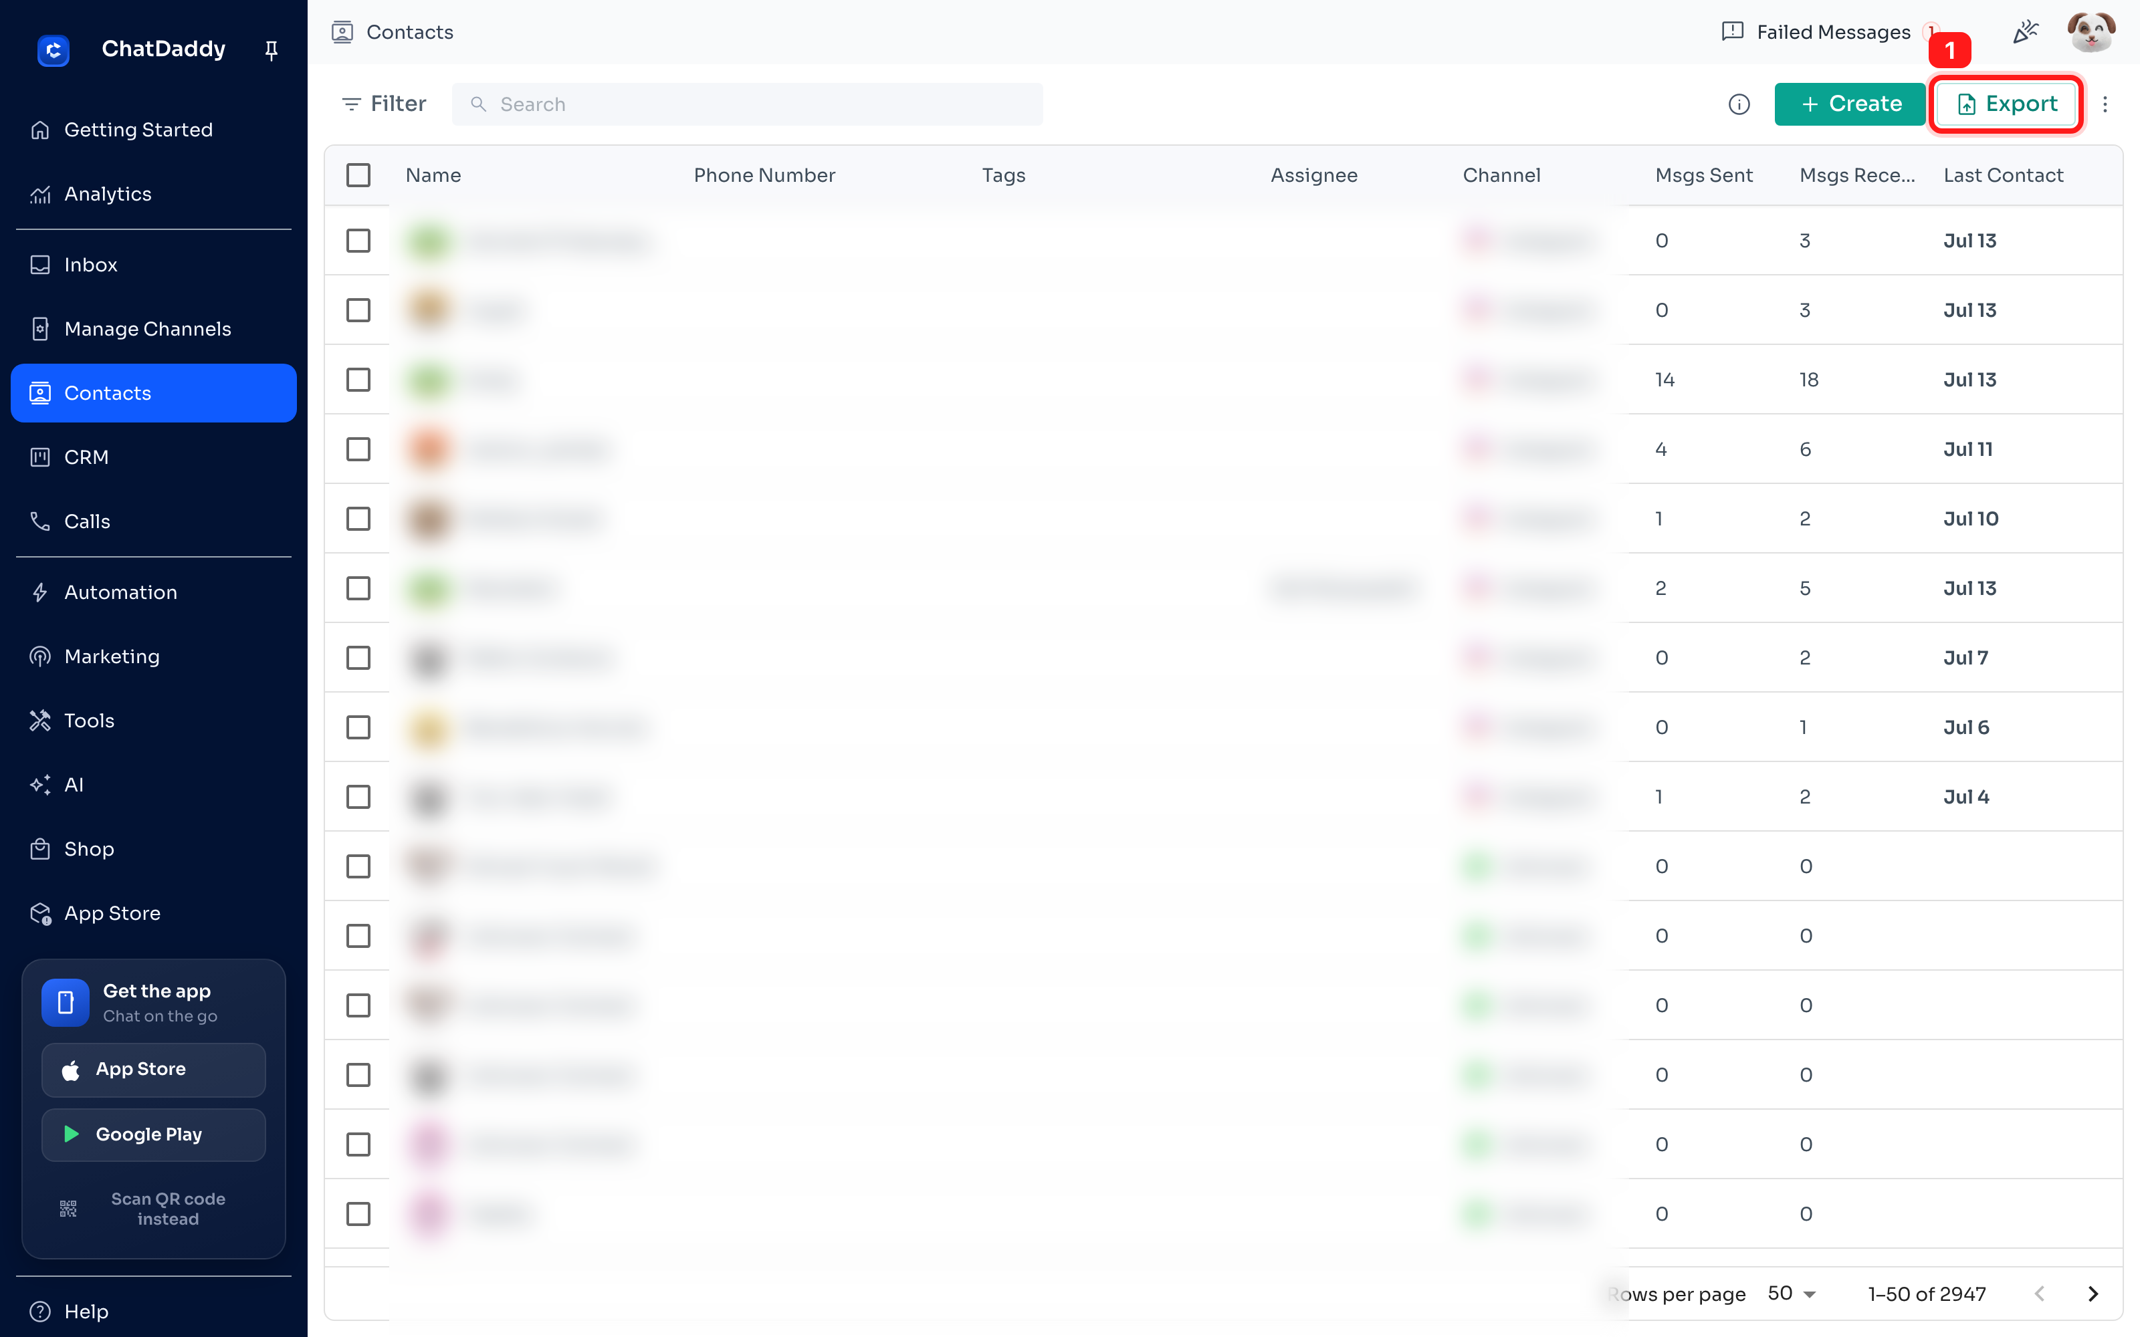Viewport: 2140px width, 1337px height.
Task: Focus the Search contacts field
Action: click(x=747, y=104)
